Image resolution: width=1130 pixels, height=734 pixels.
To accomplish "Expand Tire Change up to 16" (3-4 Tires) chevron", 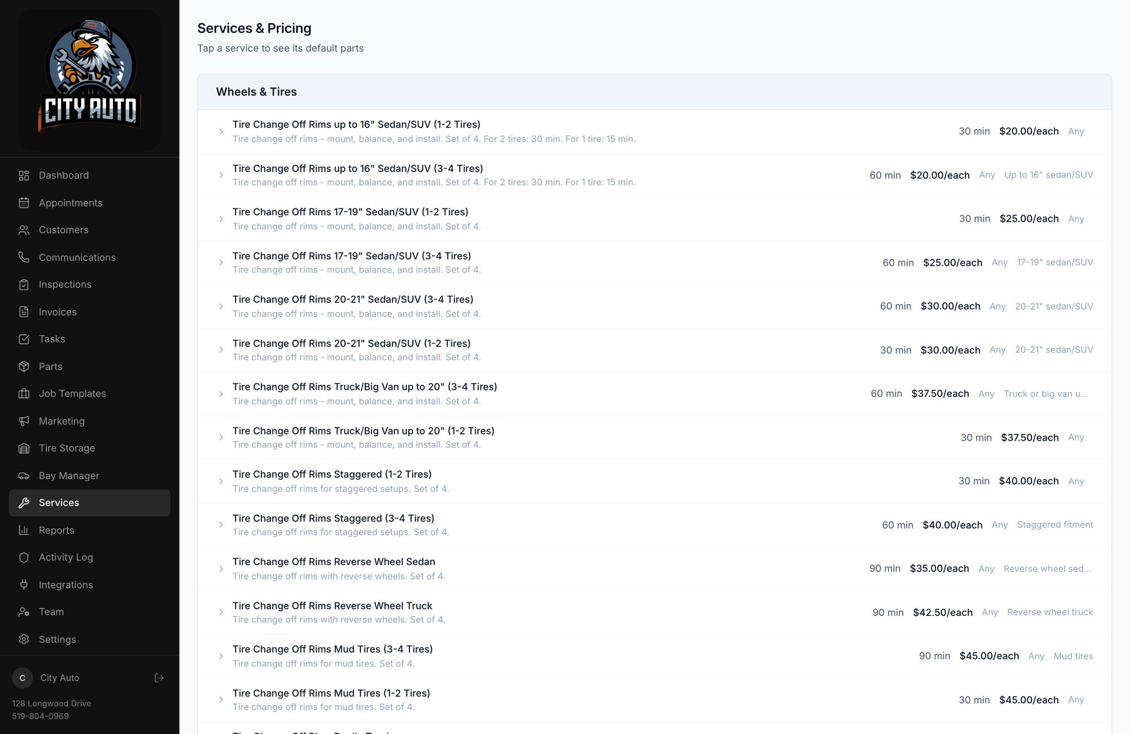I will 221,175.
